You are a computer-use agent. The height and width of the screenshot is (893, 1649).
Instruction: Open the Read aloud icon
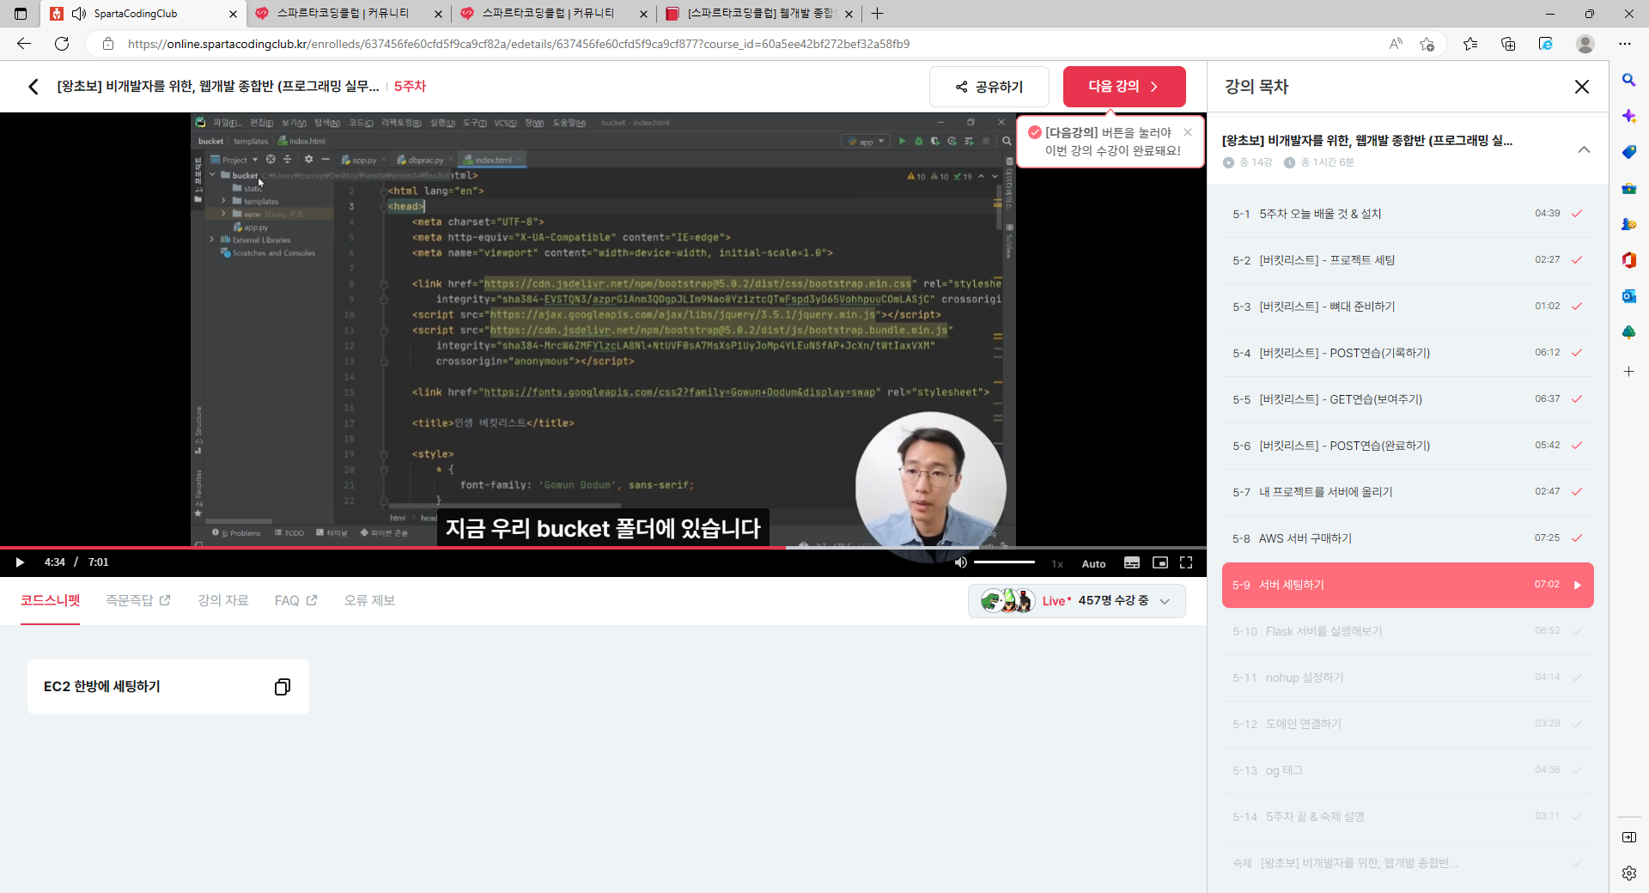coord(1396,44)
